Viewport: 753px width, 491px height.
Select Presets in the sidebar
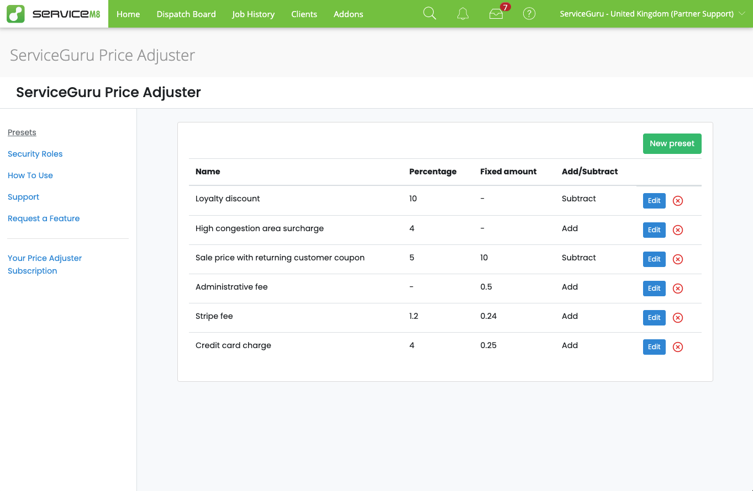22,132
